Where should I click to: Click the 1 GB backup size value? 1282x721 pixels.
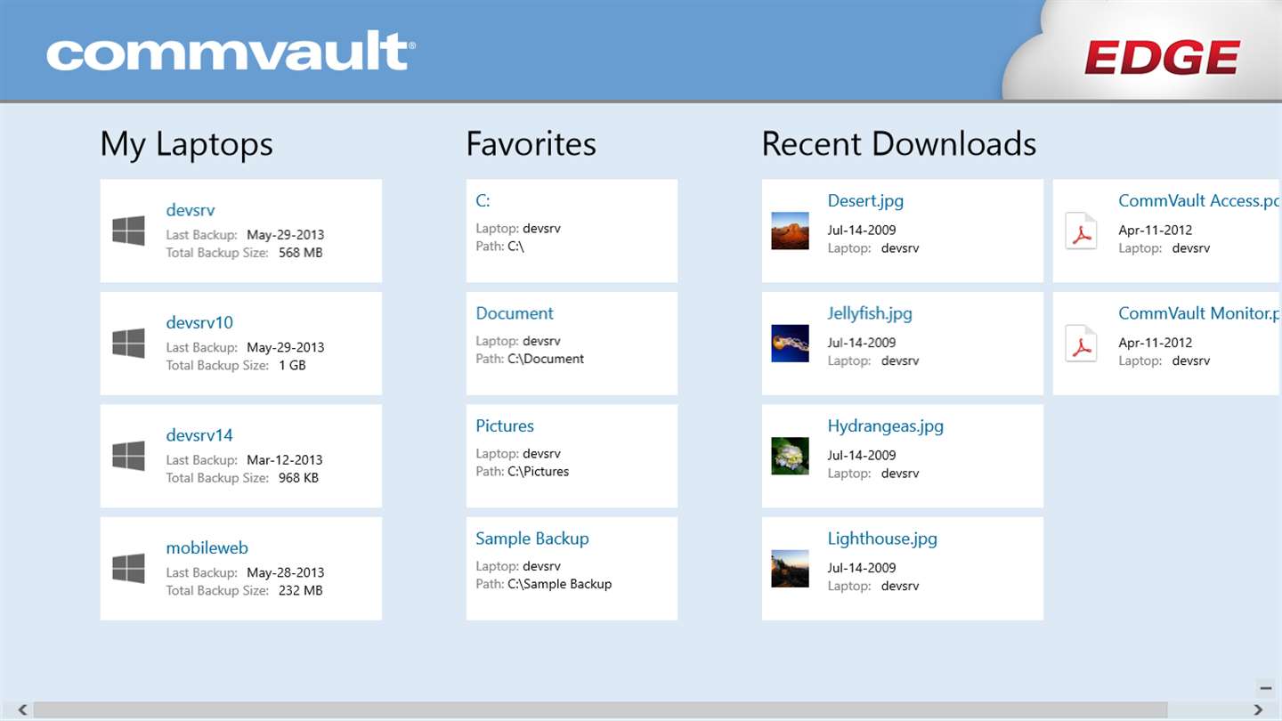(x=292, y=365)
